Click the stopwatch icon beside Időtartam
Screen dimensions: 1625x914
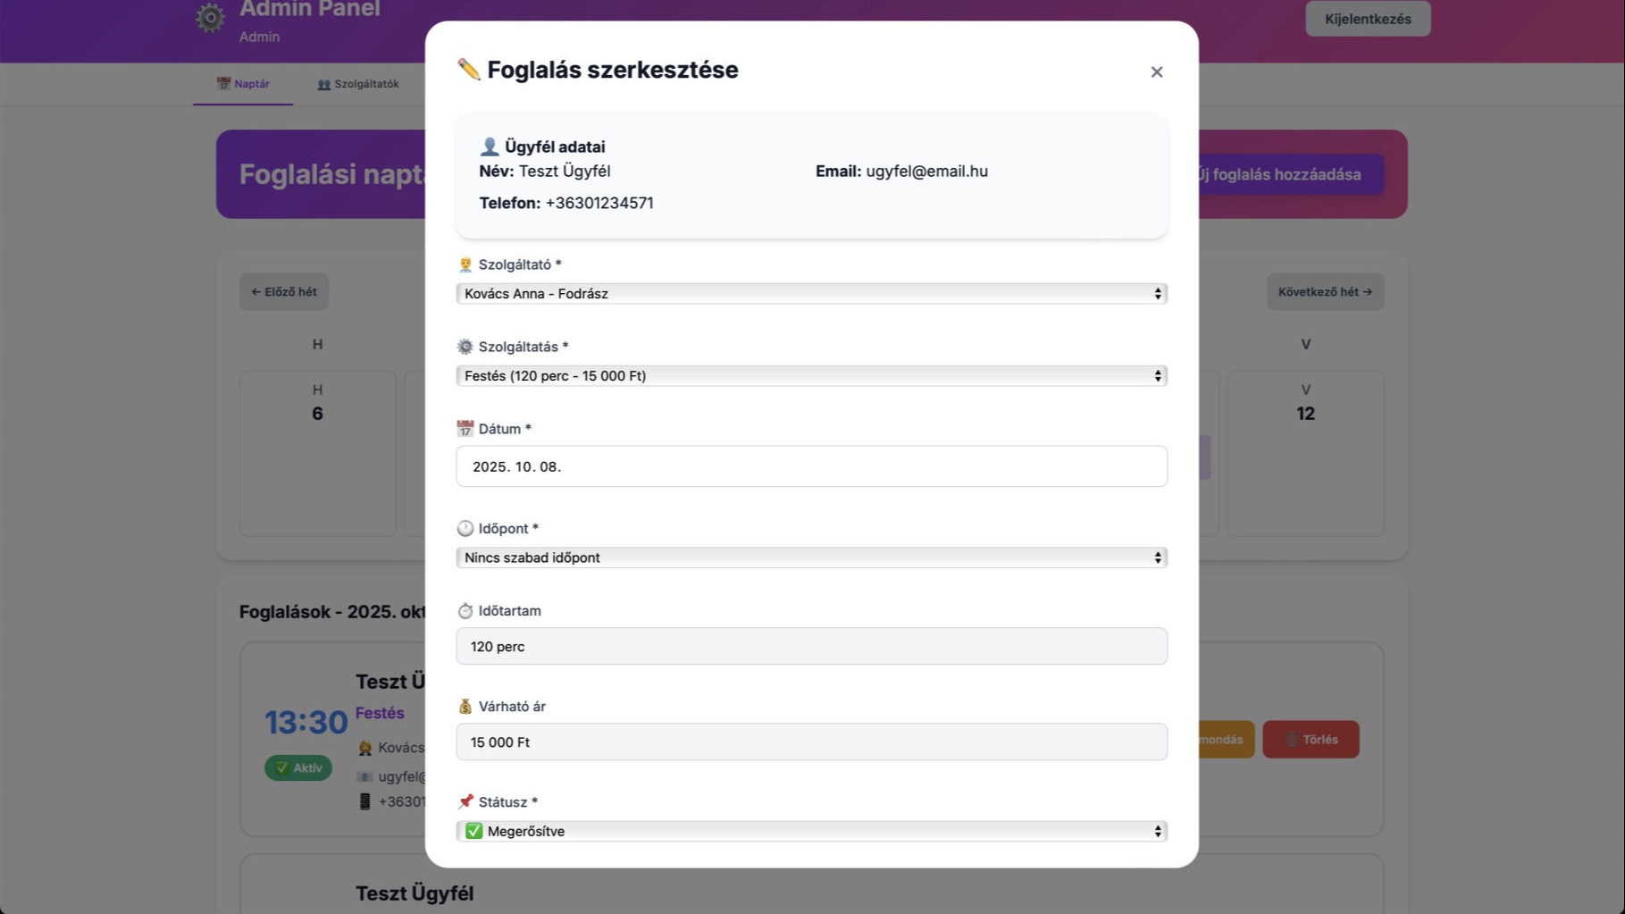point(465,611)
